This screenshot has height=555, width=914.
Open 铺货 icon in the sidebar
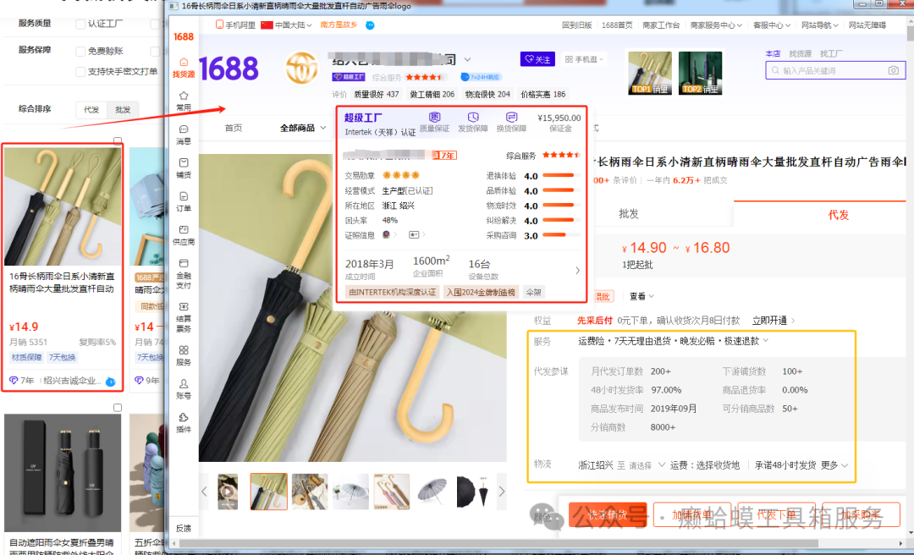184,168
